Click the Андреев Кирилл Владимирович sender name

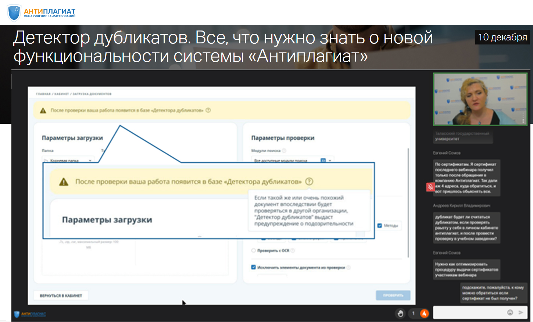tap(462, 205)
